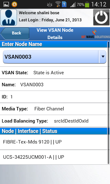Tap the Wi-Fi status icon
The width and height of the screenshot is (110, 184).
[58, 4]
